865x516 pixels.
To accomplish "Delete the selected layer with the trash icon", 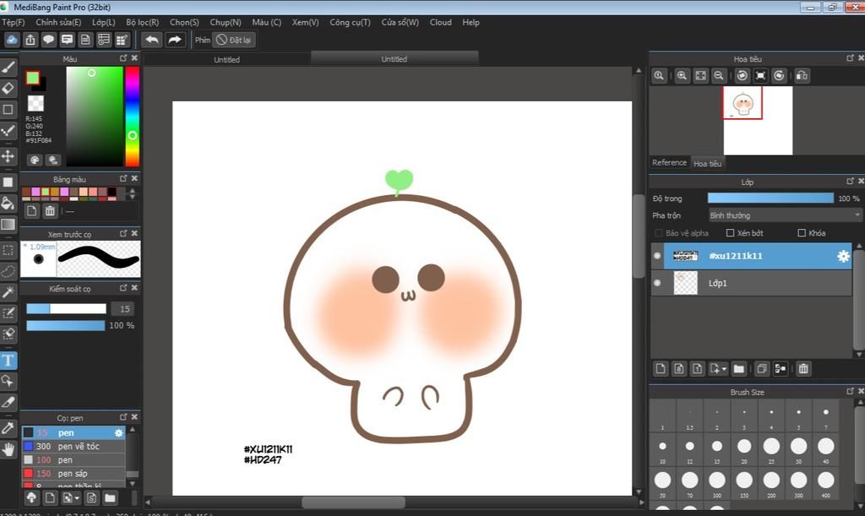I will coord(803,369).
